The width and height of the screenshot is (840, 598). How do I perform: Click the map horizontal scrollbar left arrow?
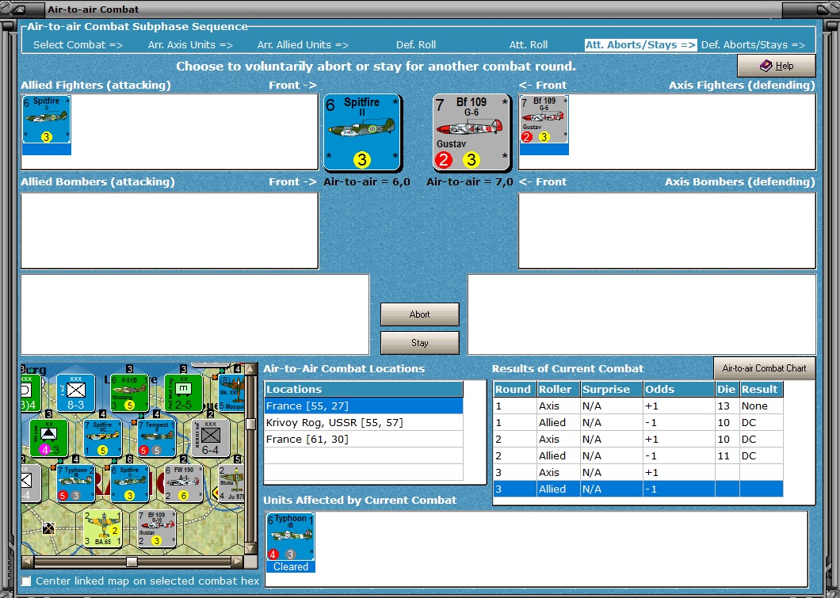tap(27, 562)
